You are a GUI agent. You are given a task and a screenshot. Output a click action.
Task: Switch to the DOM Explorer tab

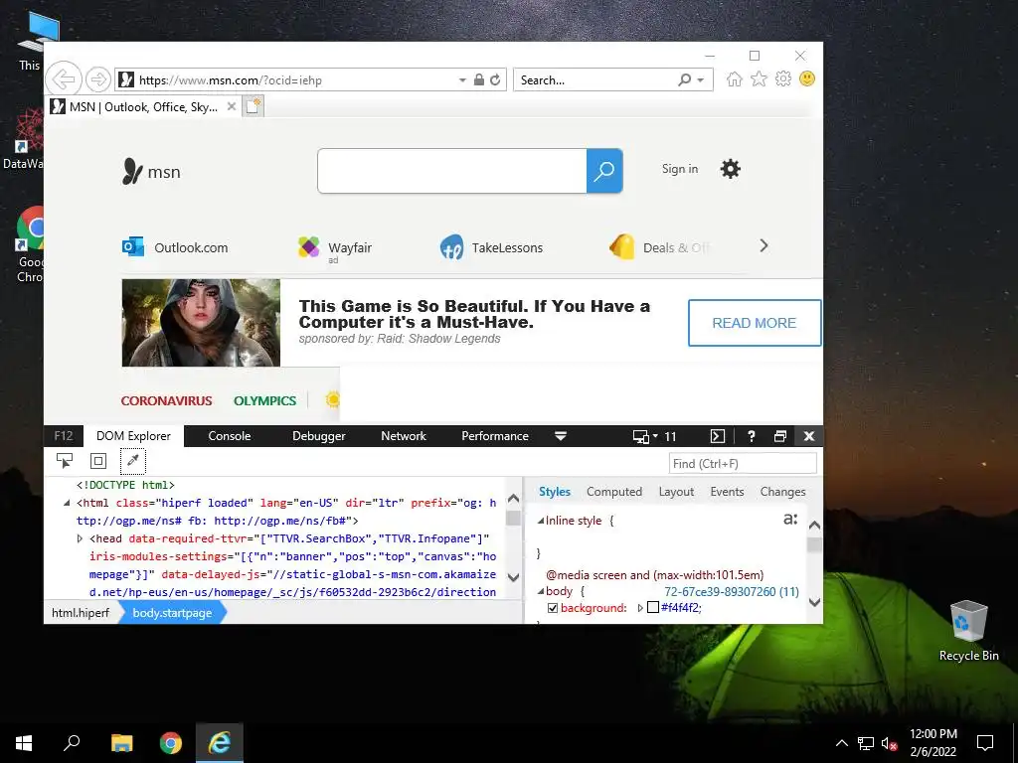(134, 436)
